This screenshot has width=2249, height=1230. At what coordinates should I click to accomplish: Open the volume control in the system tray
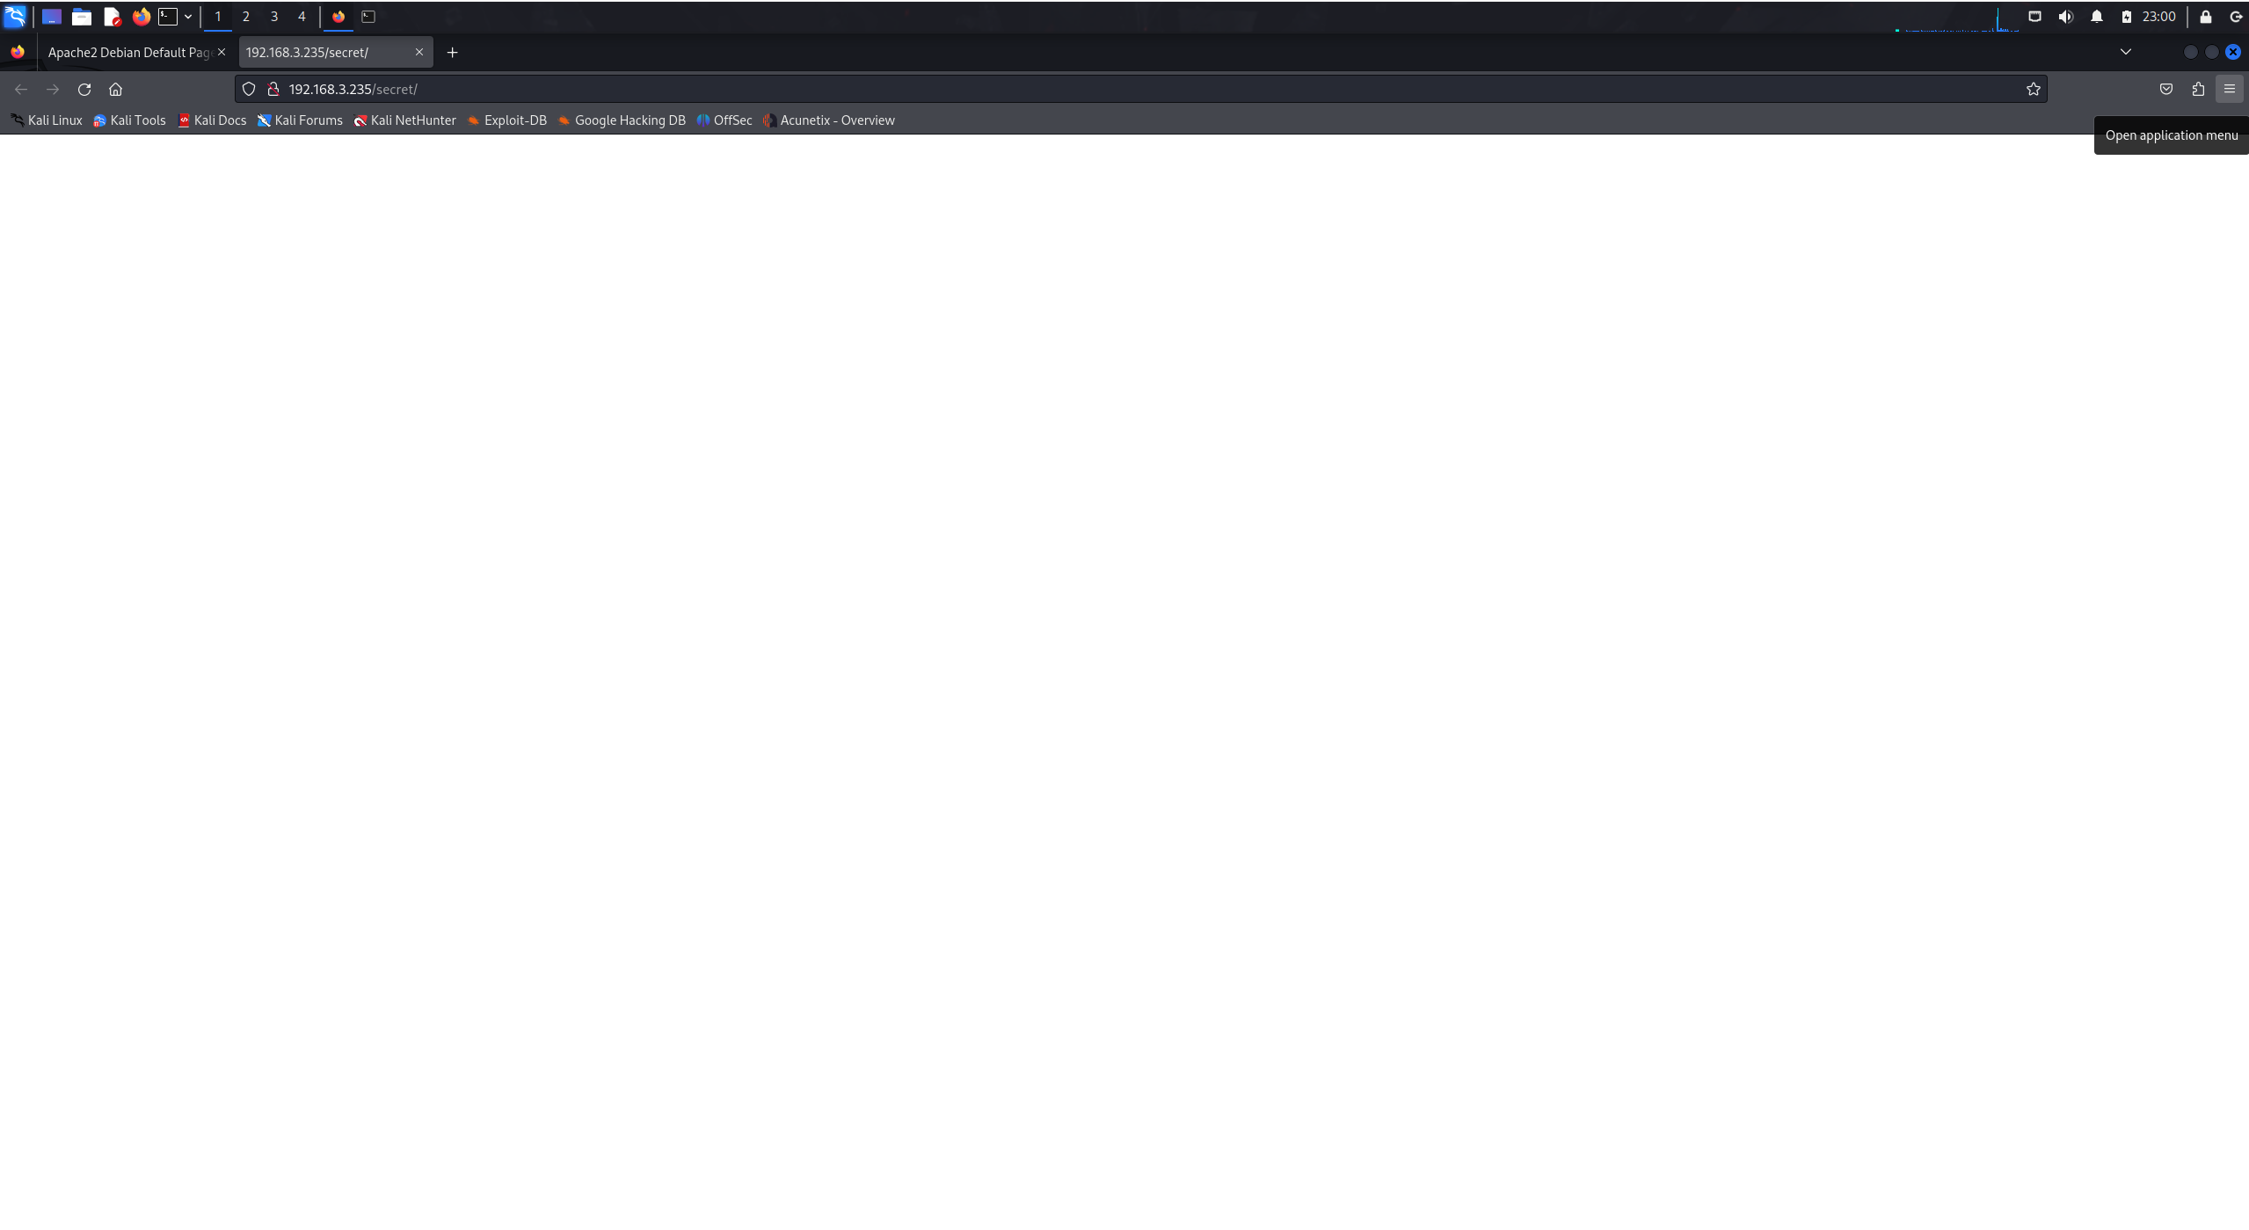click(2065, 16)
